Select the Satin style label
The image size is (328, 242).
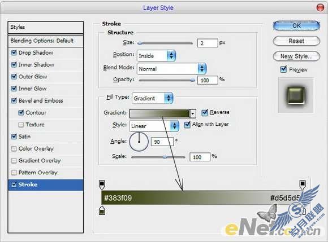(x=24, y=137)
